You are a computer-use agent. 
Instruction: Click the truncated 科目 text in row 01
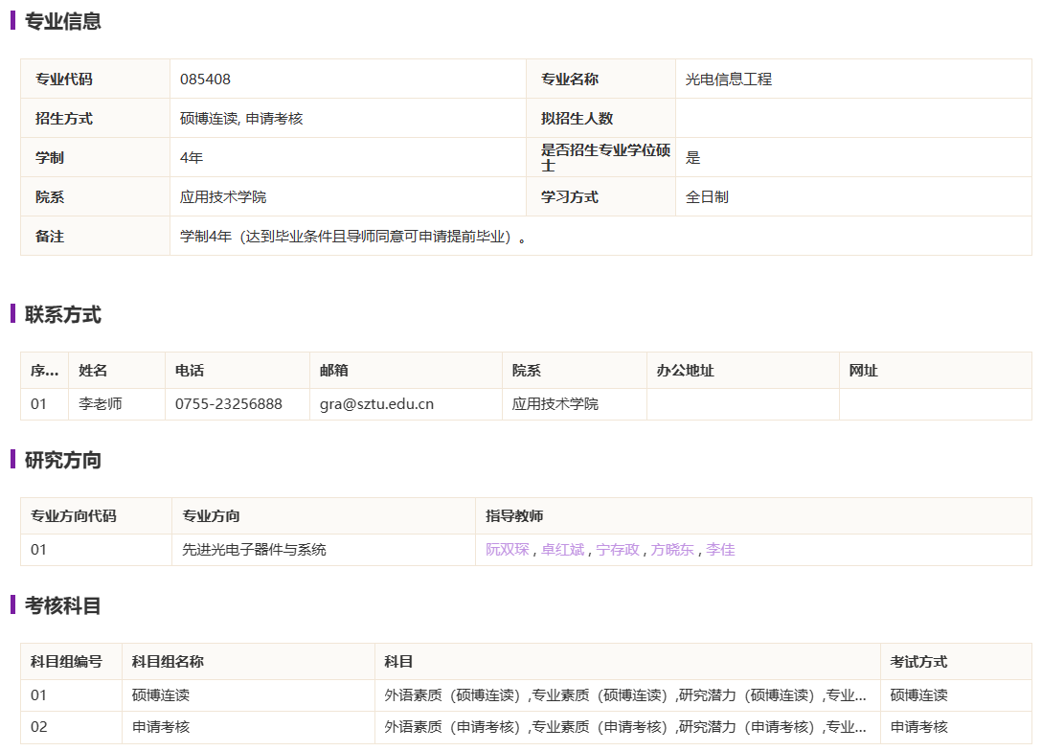click(x=625, y=695)
